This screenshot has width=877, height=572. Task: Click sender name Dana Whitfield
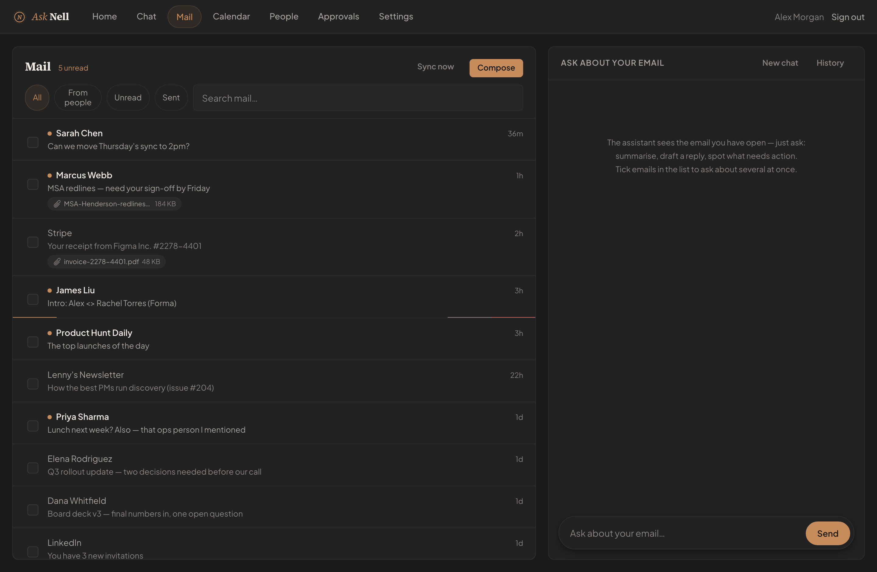pos(77,500)
